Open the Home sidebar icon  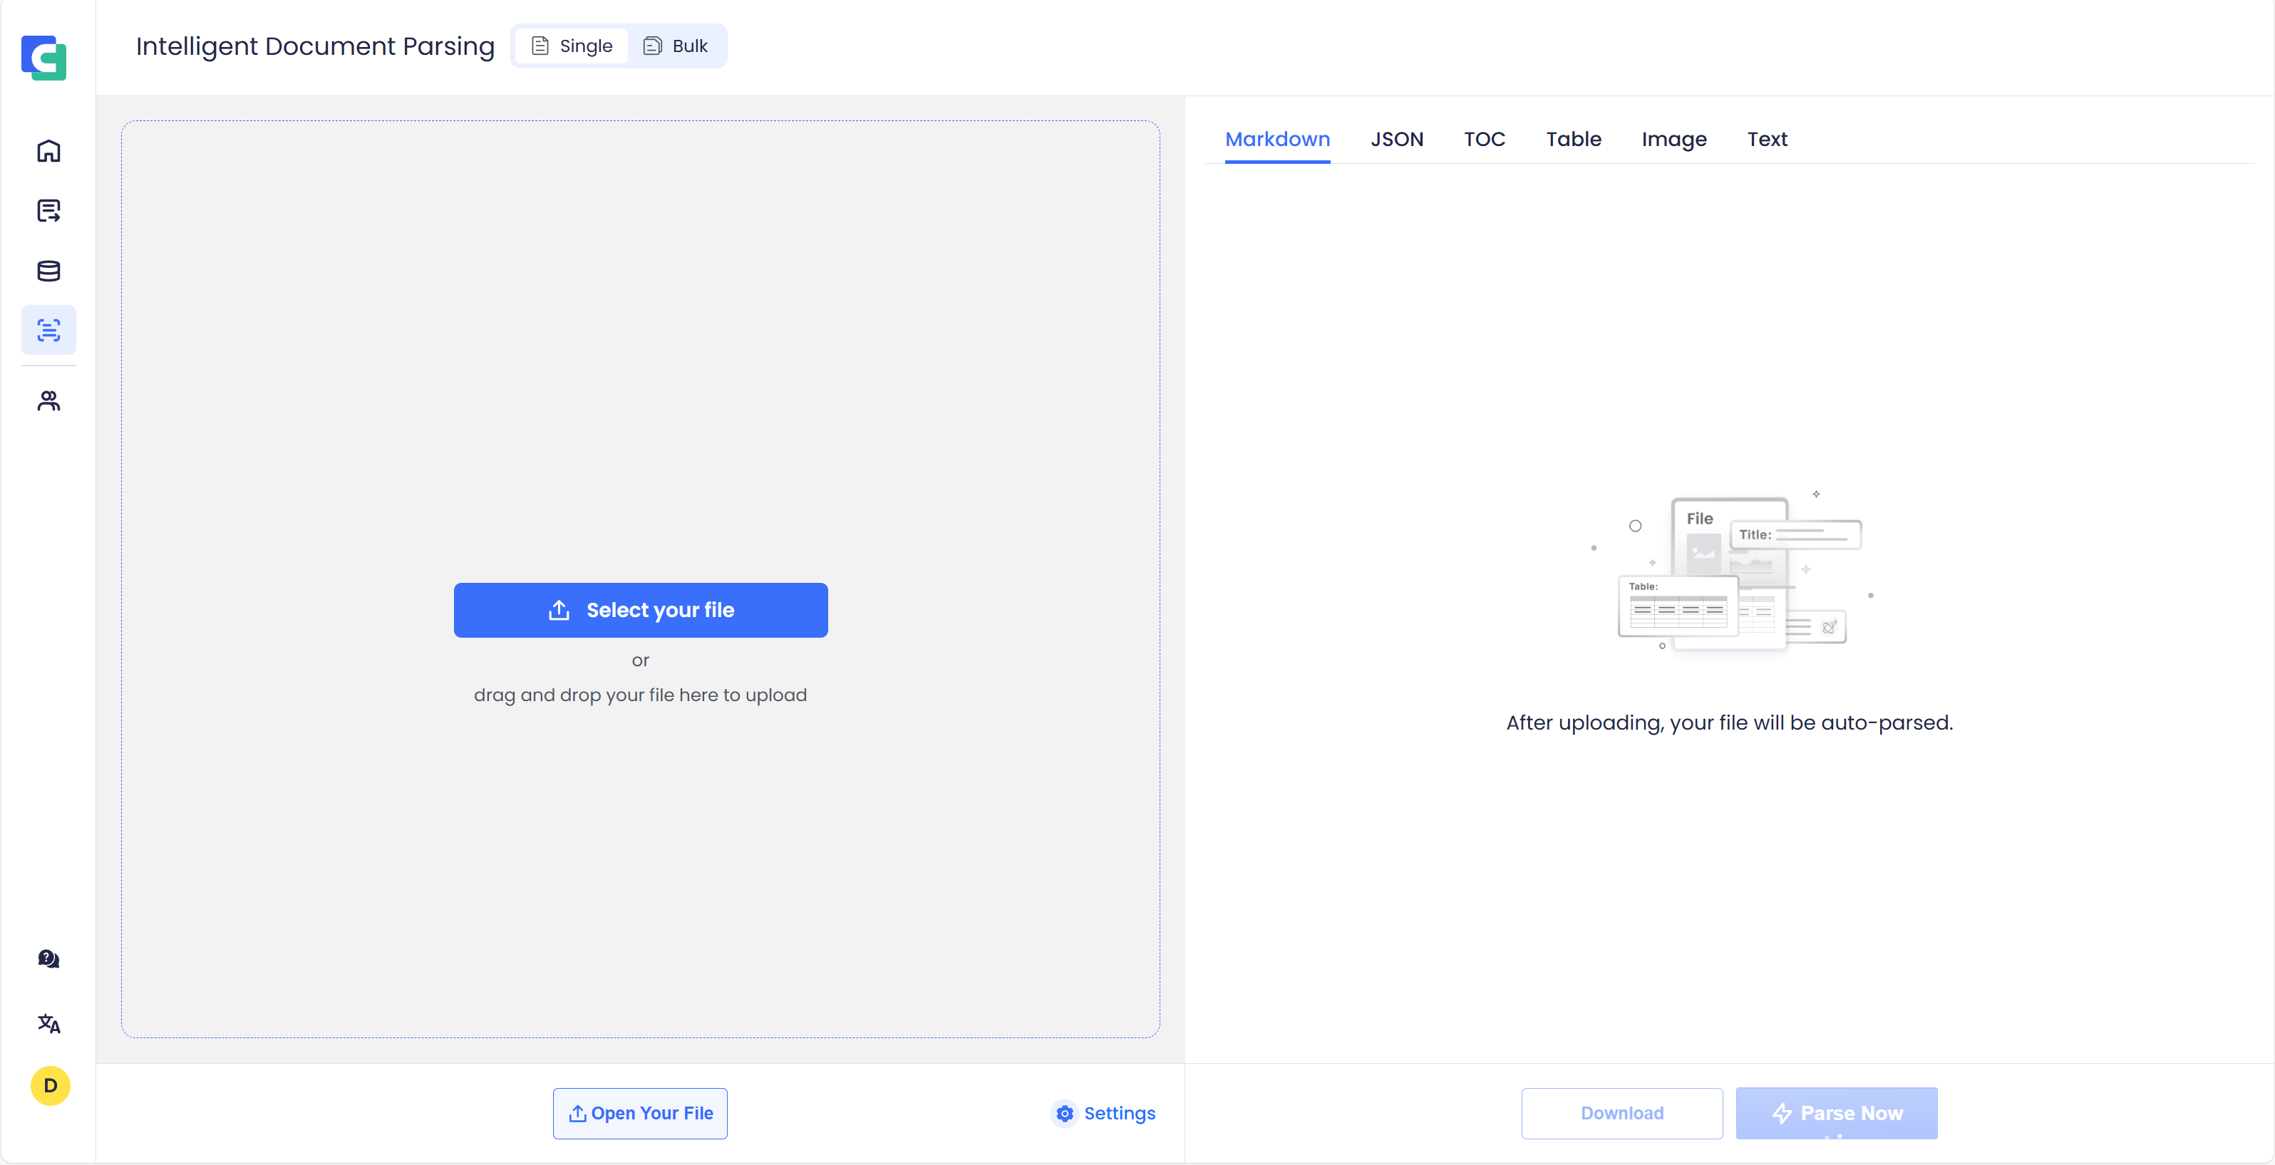tap(48, 151)
